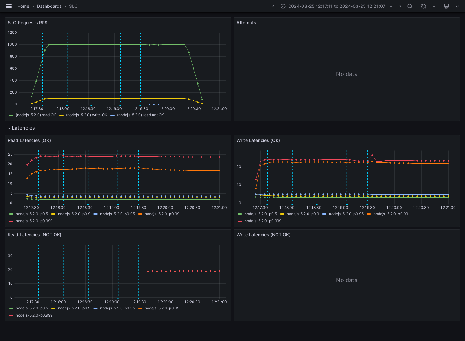The width and height of the screenshot is (465, 341).
Task: Toggle p0.5 series in Write Latencies (OK) legend
Action: (261, 214)
